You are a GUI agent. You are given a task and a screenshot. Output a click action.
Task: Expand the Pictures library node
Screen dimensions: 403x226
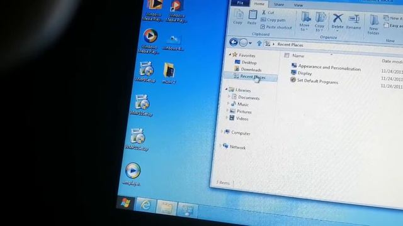click(227, 110)
